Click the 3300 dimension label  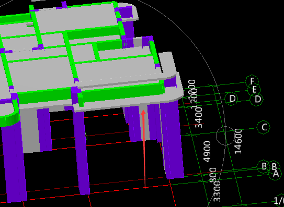[217, 192]
